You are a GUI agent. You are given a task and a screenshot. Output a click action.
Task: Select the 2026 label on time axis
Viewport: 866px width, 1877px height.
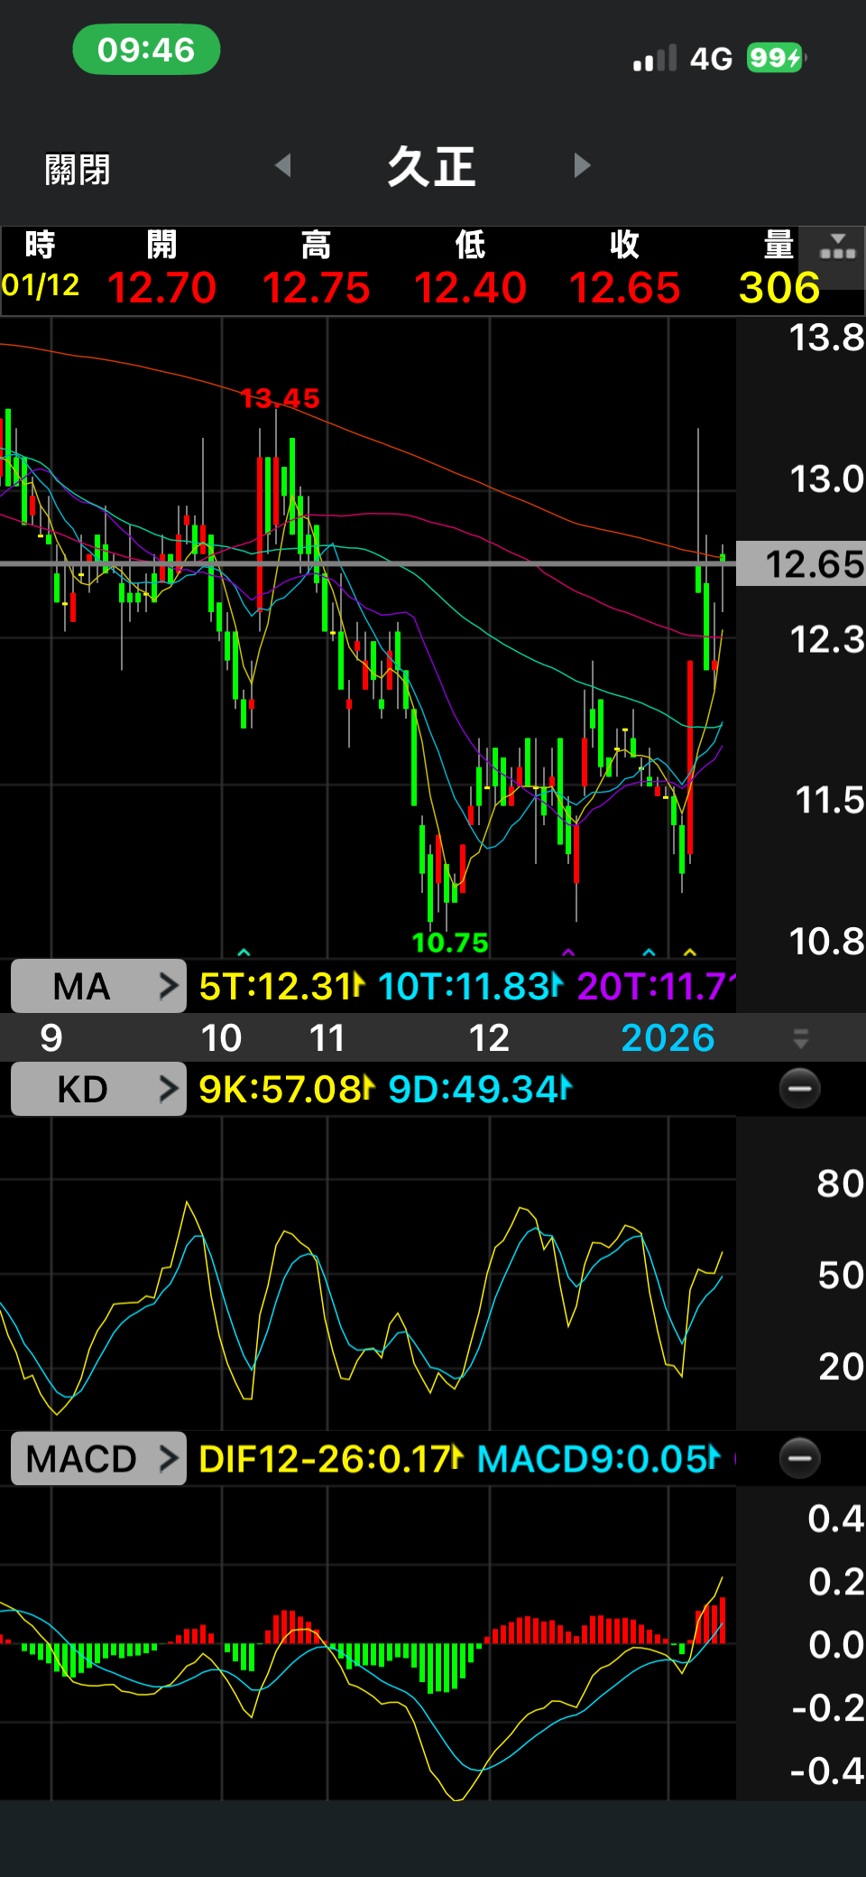point(668,1038)
